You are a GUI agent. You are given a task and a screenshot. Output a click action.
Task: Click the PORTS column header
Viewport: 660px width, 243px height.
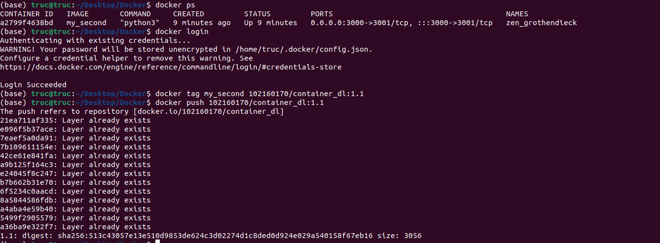322,14
